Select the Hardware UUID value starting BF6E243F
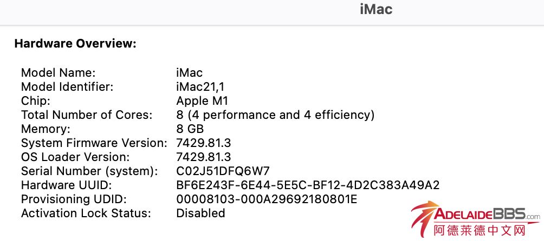 [x=308, y=185]
